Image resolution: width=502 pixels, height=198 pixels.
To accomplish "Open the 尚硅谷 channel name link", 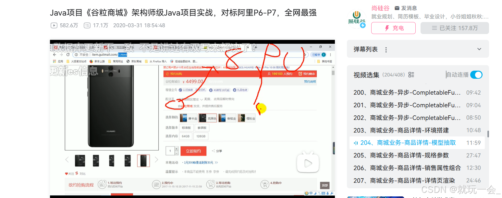I will pyautogui.click(x=381, y=8).
